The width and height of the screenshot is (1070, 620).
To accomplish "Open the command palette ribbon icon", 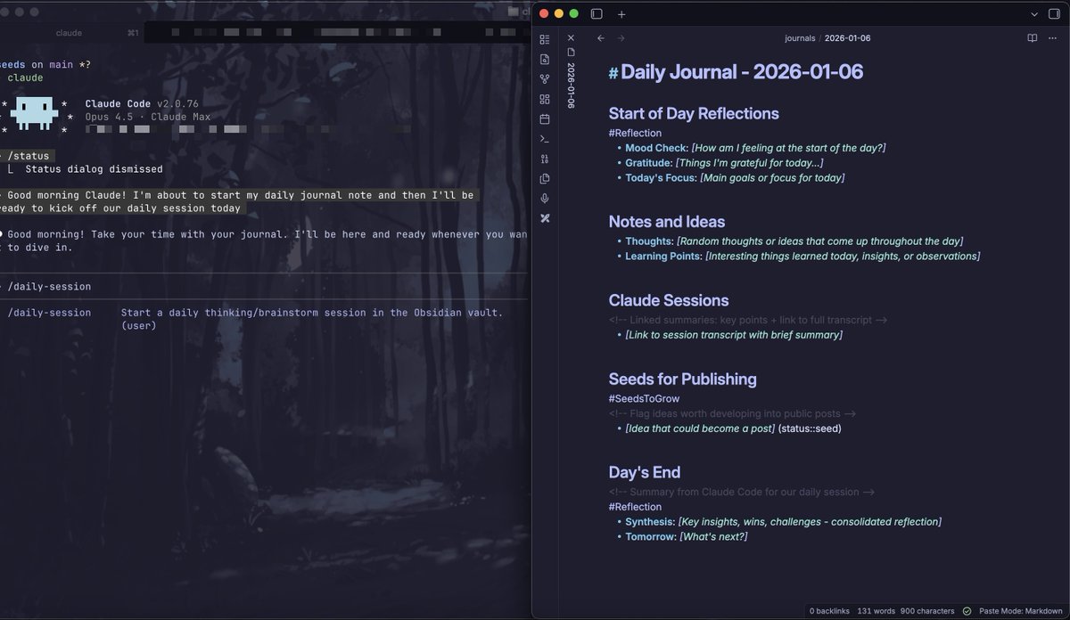I will coord(545,139).
